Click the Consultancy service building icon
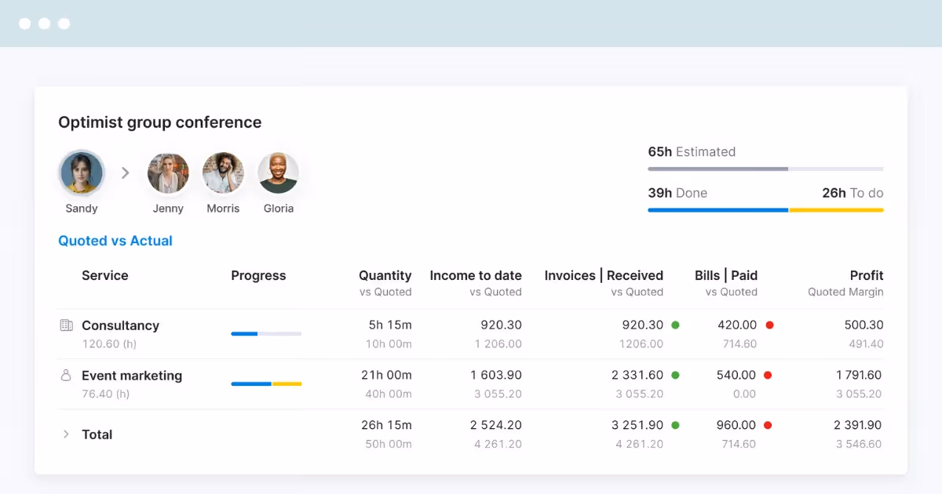This screenshot has width=942, height=494. click(x=67, y=325)
